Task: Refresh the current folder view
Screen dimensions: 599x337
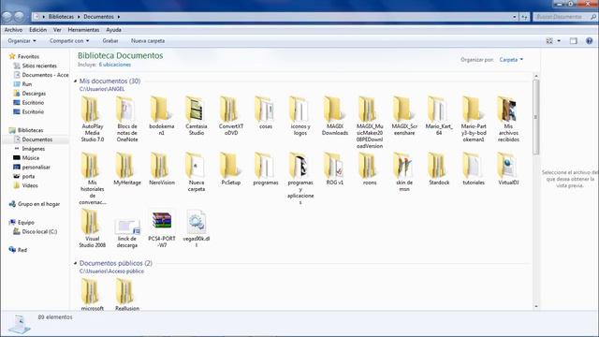Action: [524, 17]
